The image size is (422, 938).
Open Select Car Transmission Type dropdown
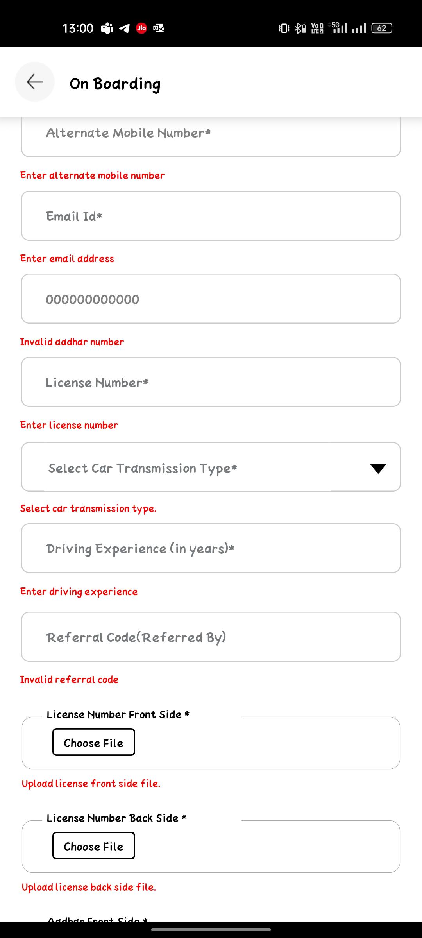point(195,467)
